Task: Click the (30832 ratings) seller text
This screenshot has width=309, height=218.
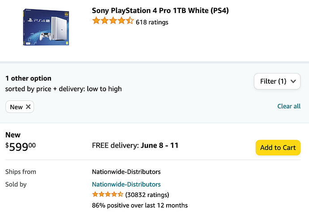Action: (x=147, y=195)
